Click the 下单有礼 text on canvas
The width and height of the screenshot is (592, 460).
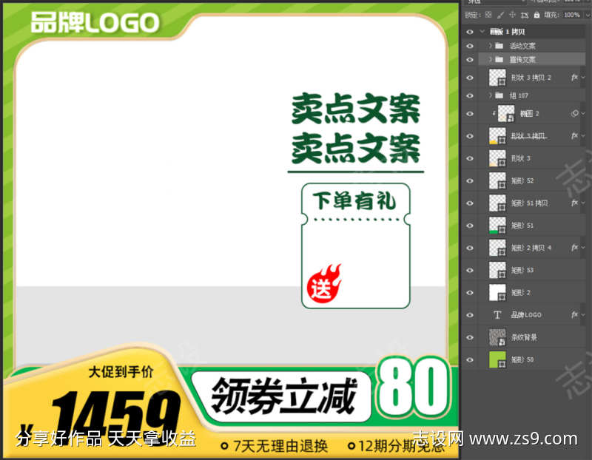tap(354, 200)
